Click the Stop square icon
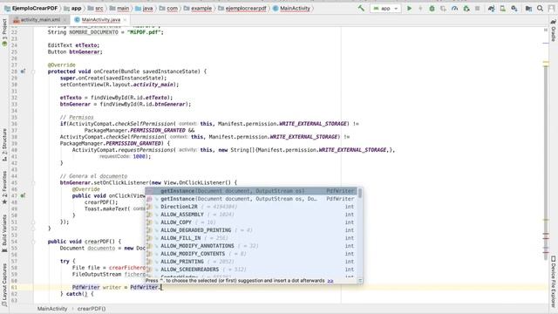This screenshot has height=314, width=558. 477,8
